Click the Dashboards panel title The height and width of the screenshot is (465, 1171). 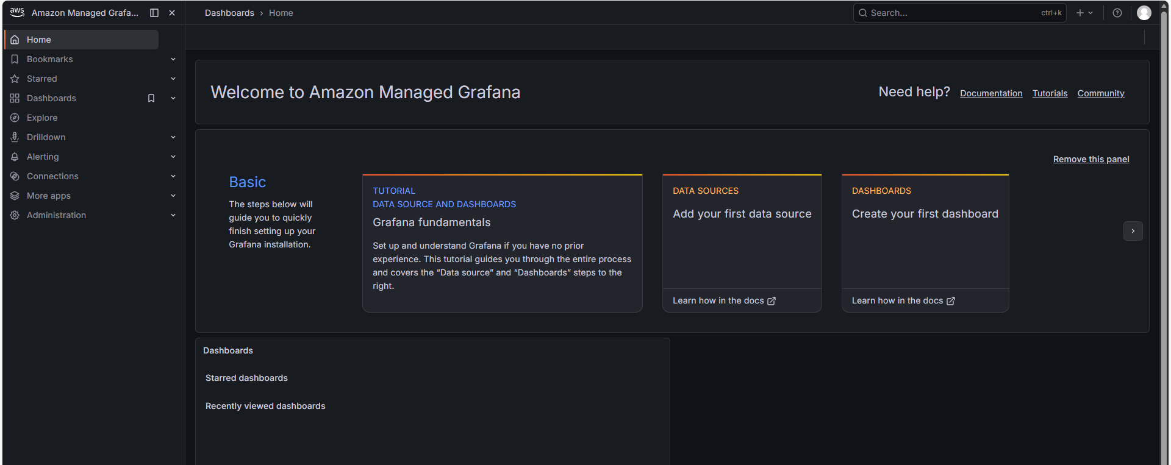click(x=228, y=350)
